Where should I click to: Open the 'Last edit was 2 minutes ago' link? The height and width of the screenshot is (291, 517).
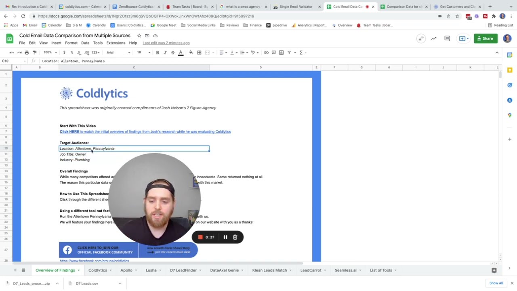(x=166, y=43)
